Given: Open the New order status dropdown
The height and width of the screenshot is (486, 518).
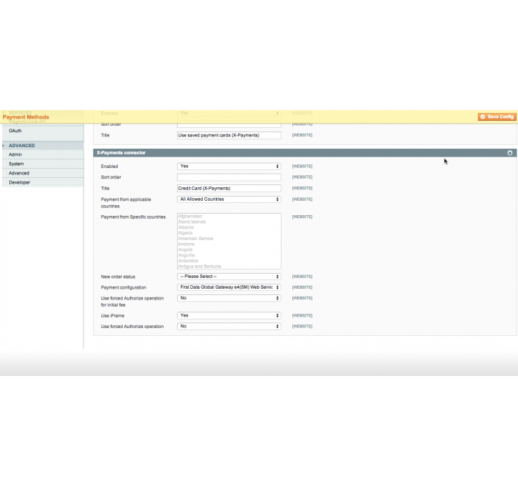Looking at the screenshot, I should coord(229,277).
